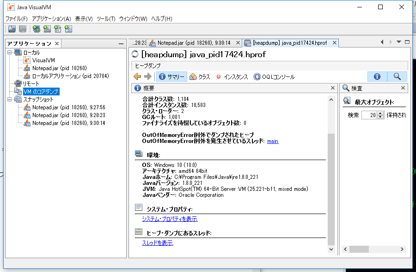The height and width of the screenshot is (272, 416).
Task: Click the Java VisualVM title bar icon
Action: tap(11, 7)
